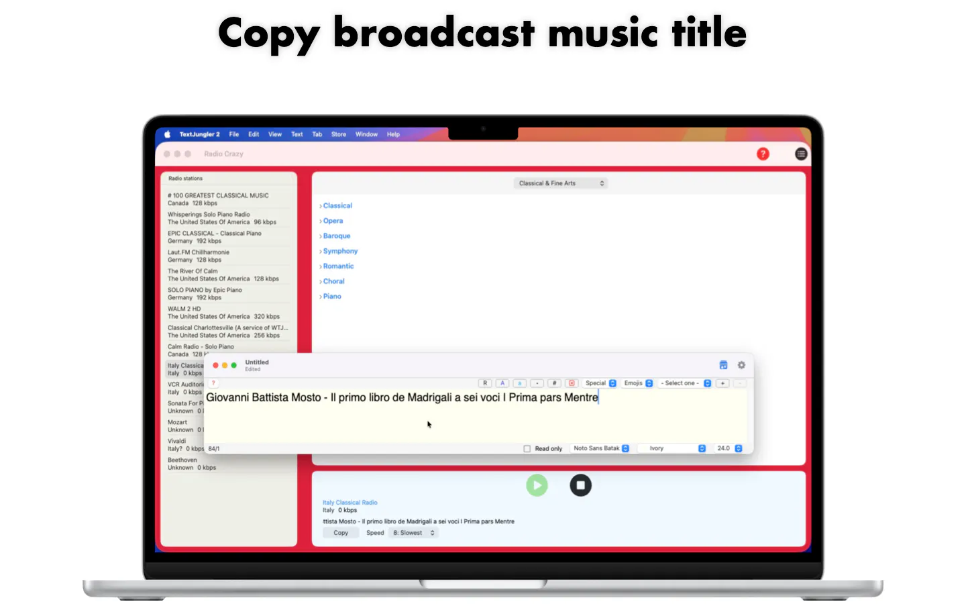Open the Text menu

(297, 134)
